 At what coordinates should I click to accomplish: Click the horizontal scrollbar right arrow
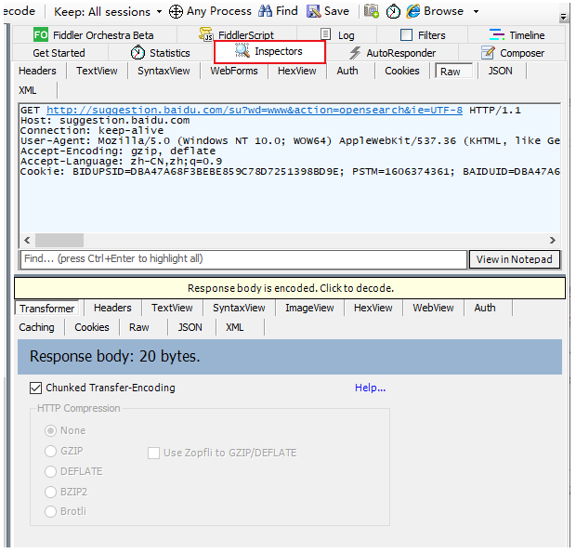pos(553,241)
